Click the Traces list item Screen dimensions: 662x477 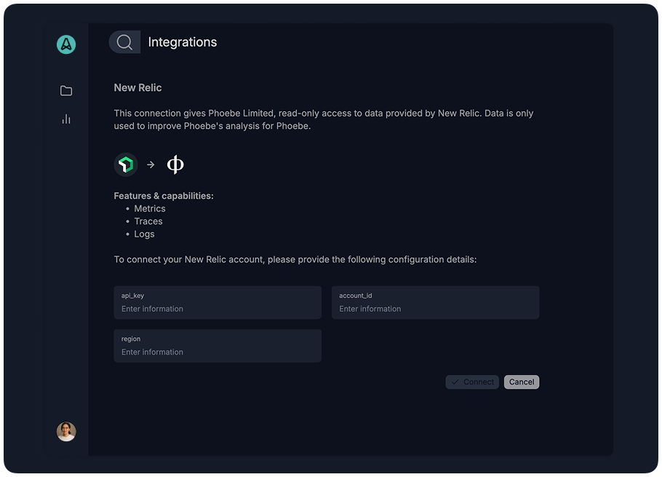pyautogui.click(x=148, y=221)
